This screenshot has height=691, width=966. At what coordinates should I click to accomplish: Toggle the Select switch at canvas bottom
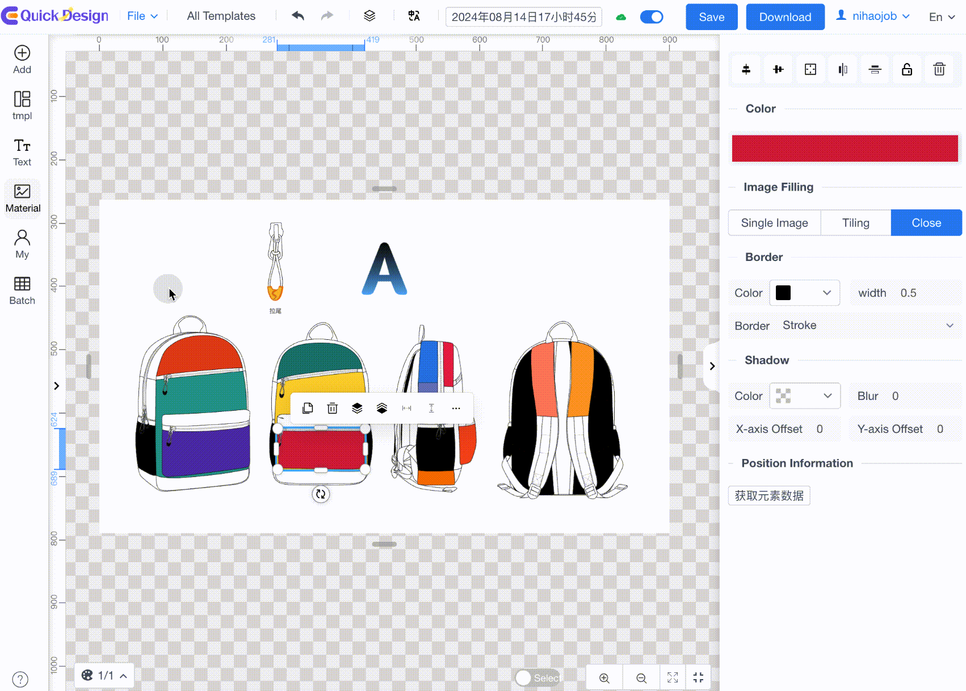click(537, 678)
